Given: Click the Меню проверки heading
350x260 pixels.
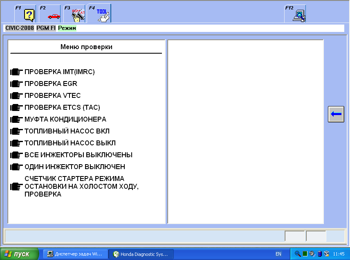Looking at the screenshot, I should coord(86,47).
